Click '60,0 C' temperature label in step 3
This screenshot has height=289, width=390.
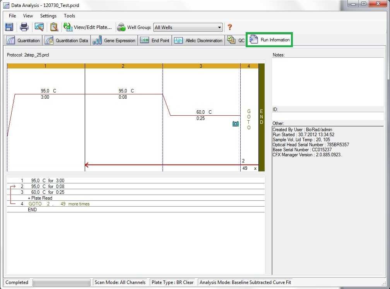coord(204,112)
